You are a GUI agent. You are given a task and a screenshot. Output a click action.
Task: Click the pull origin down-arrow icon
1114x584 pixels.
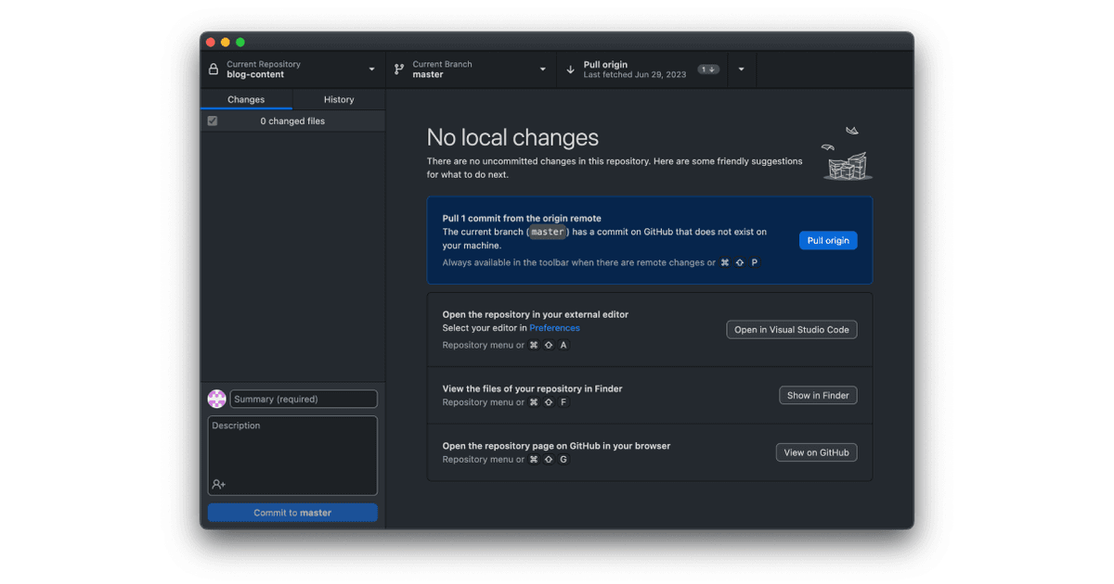point(570,70)
